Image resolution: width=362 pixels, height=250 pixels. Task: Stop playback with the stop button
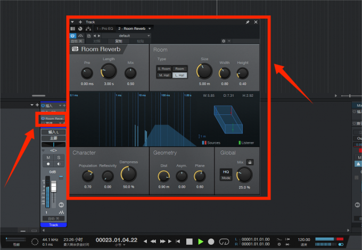click(190, 241)
